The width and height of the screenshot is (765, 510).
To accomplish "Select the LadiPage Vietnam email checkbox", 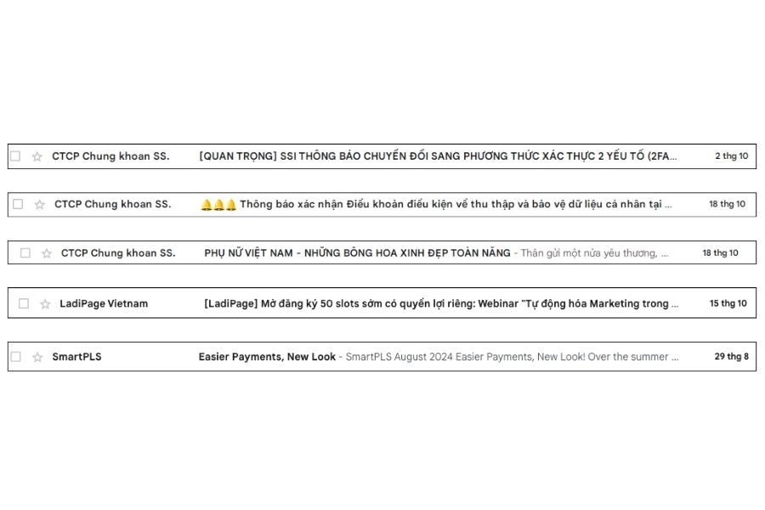I will pos(24,303).
